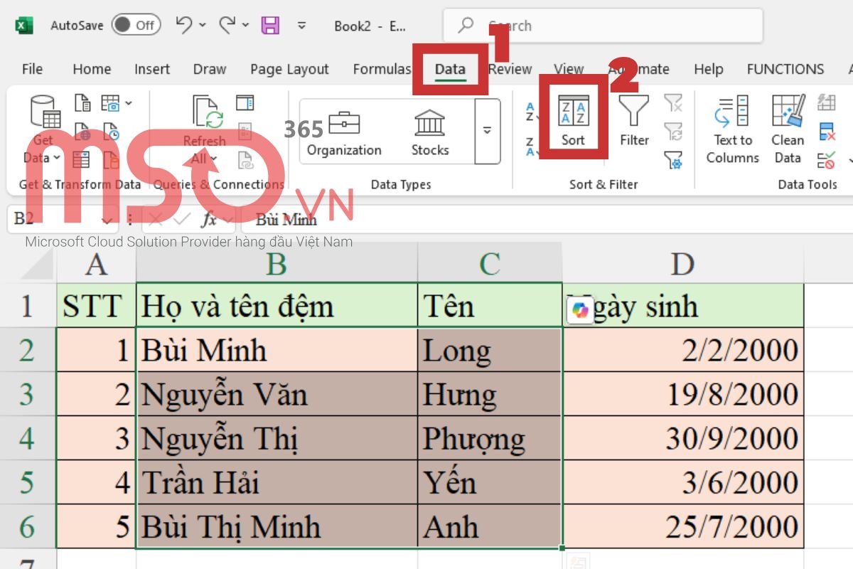This screenshot has width=853, height=569.
Task: Open the File menu
Action: coord(32,69)
